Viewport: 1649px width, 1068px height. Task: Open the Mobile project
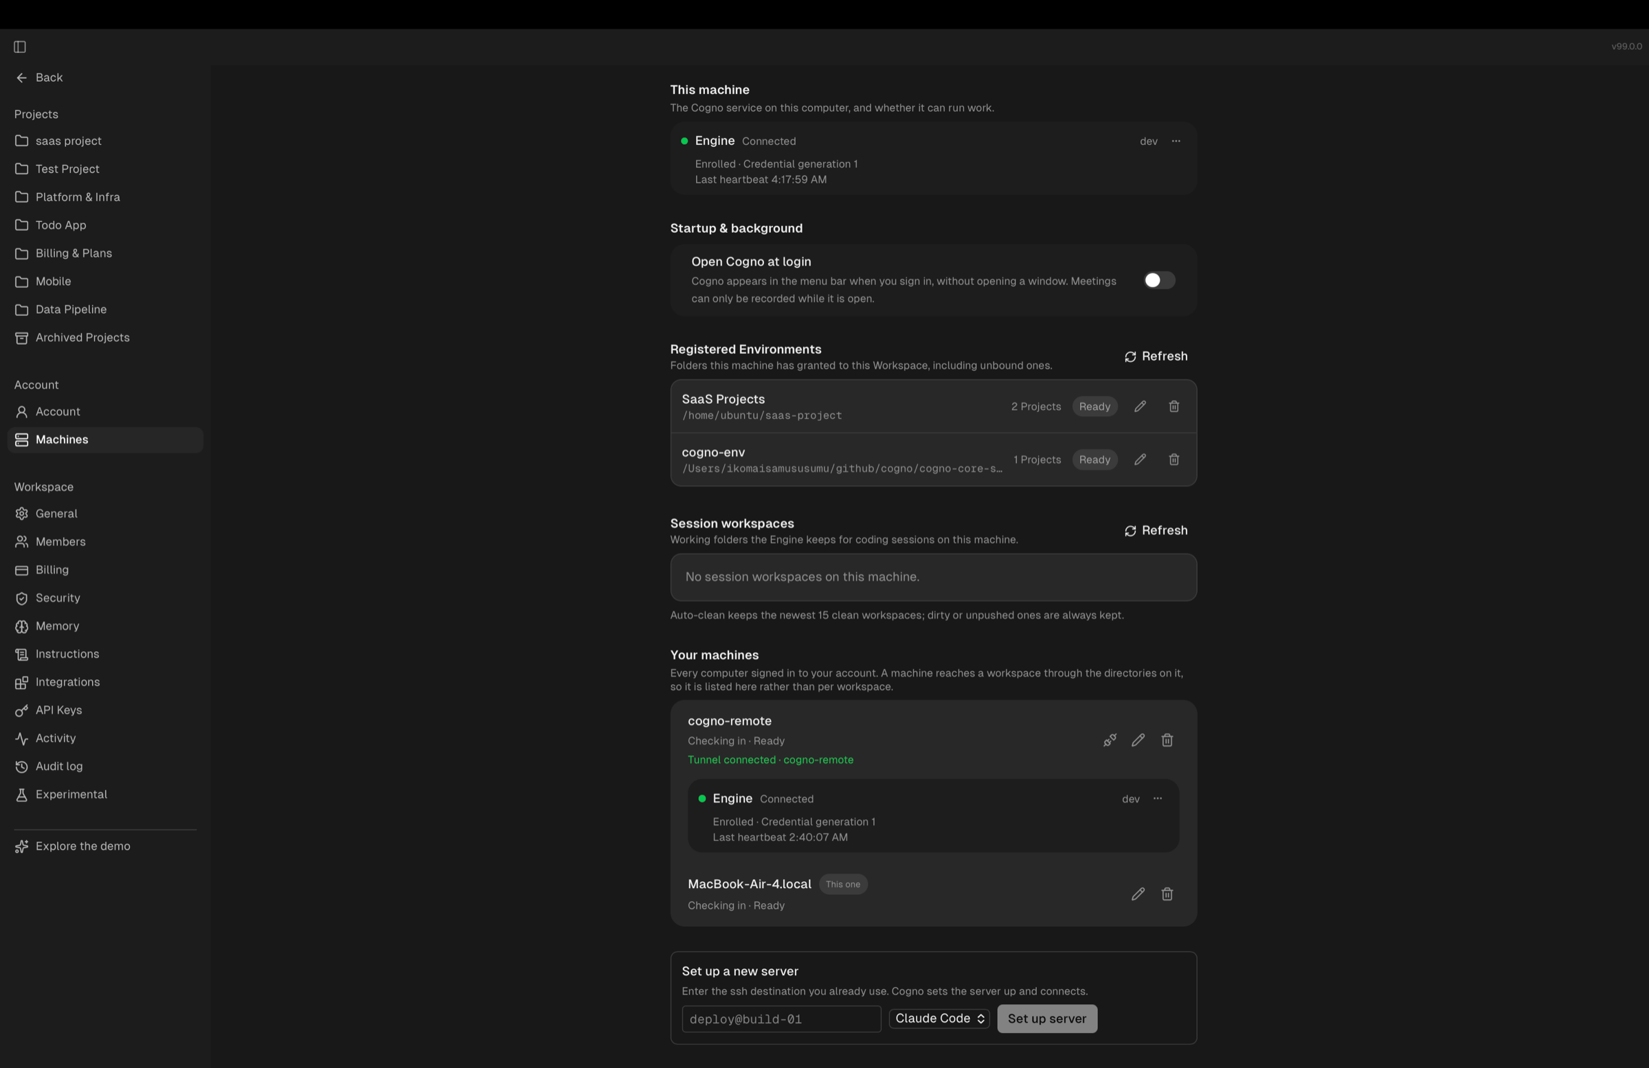(105, 281)
